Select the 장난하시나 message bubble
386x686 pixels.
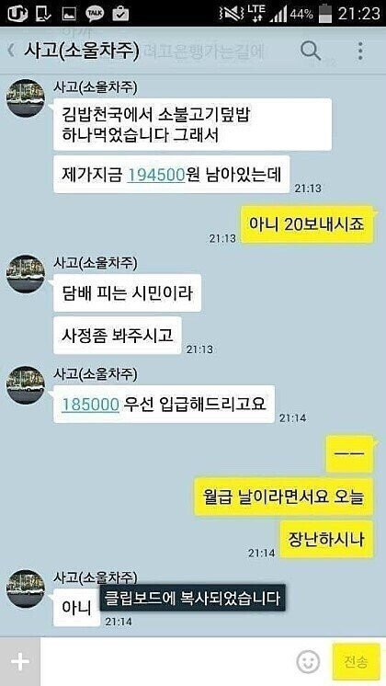click(326, 539)
